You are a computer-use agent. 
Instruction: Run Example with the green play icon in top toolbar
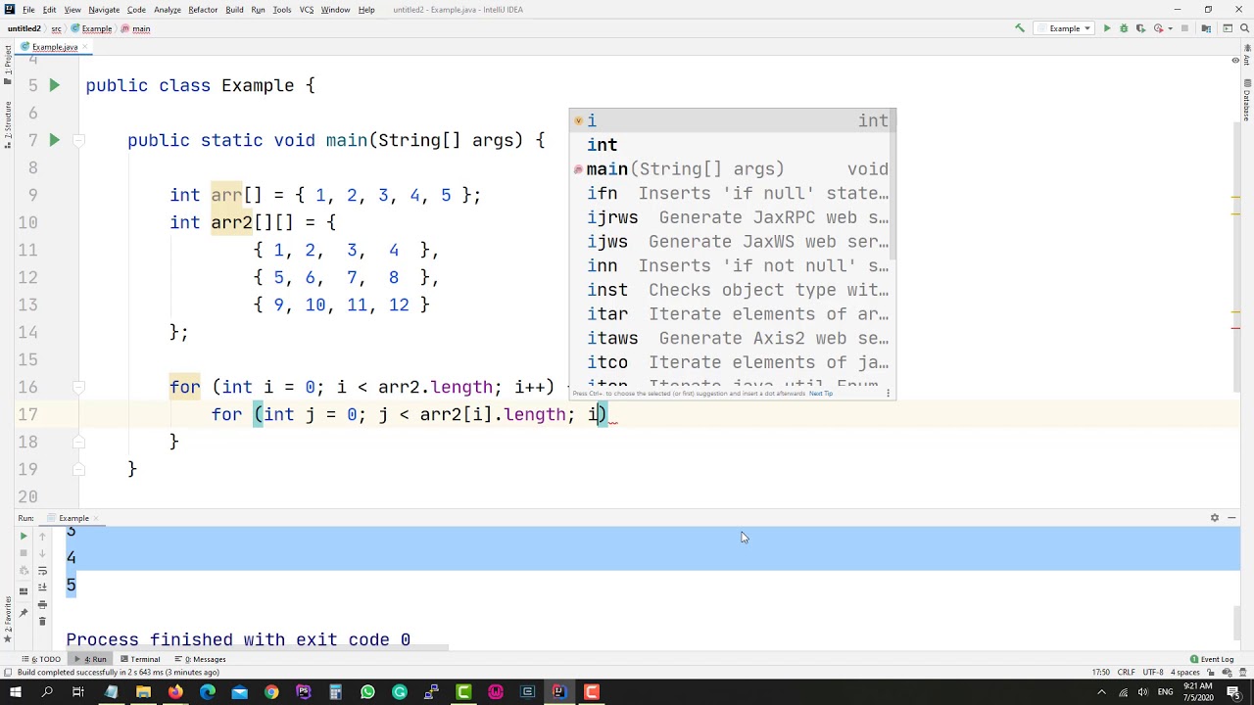pos(1107,28)
